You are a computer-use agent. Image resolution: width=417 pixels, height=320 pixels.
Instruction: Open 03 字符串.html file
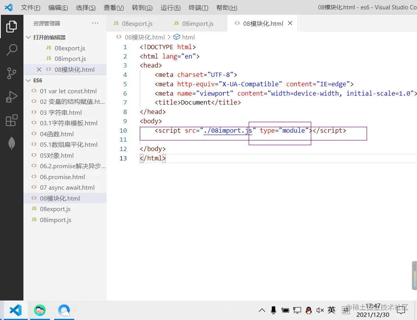tap(65, 112)
